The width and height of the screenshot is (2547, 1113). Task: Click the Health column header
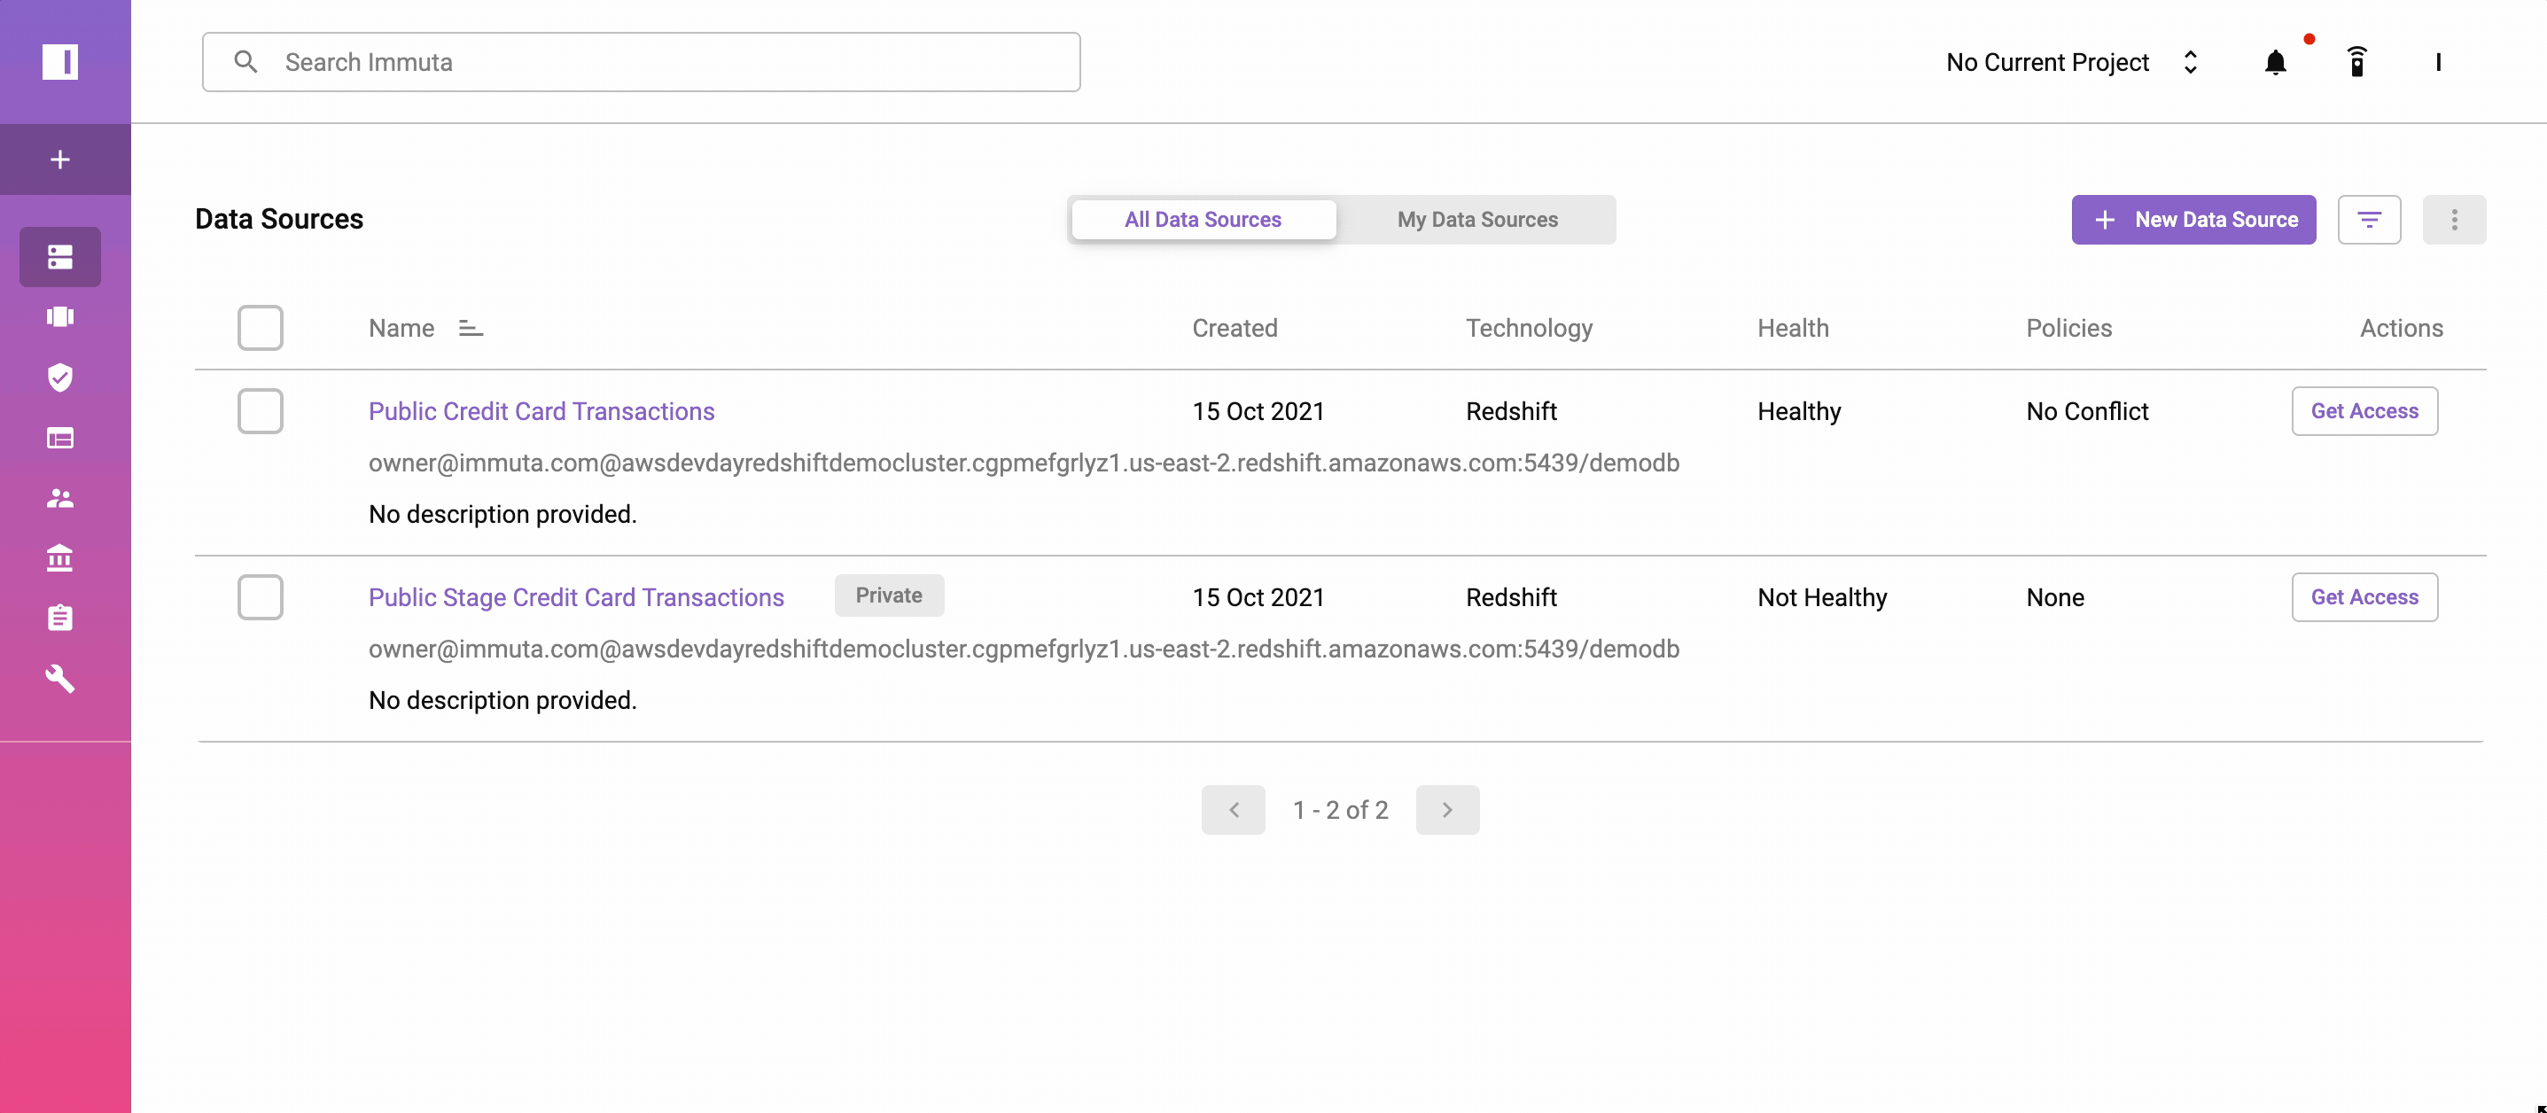tap(1793, 328)
